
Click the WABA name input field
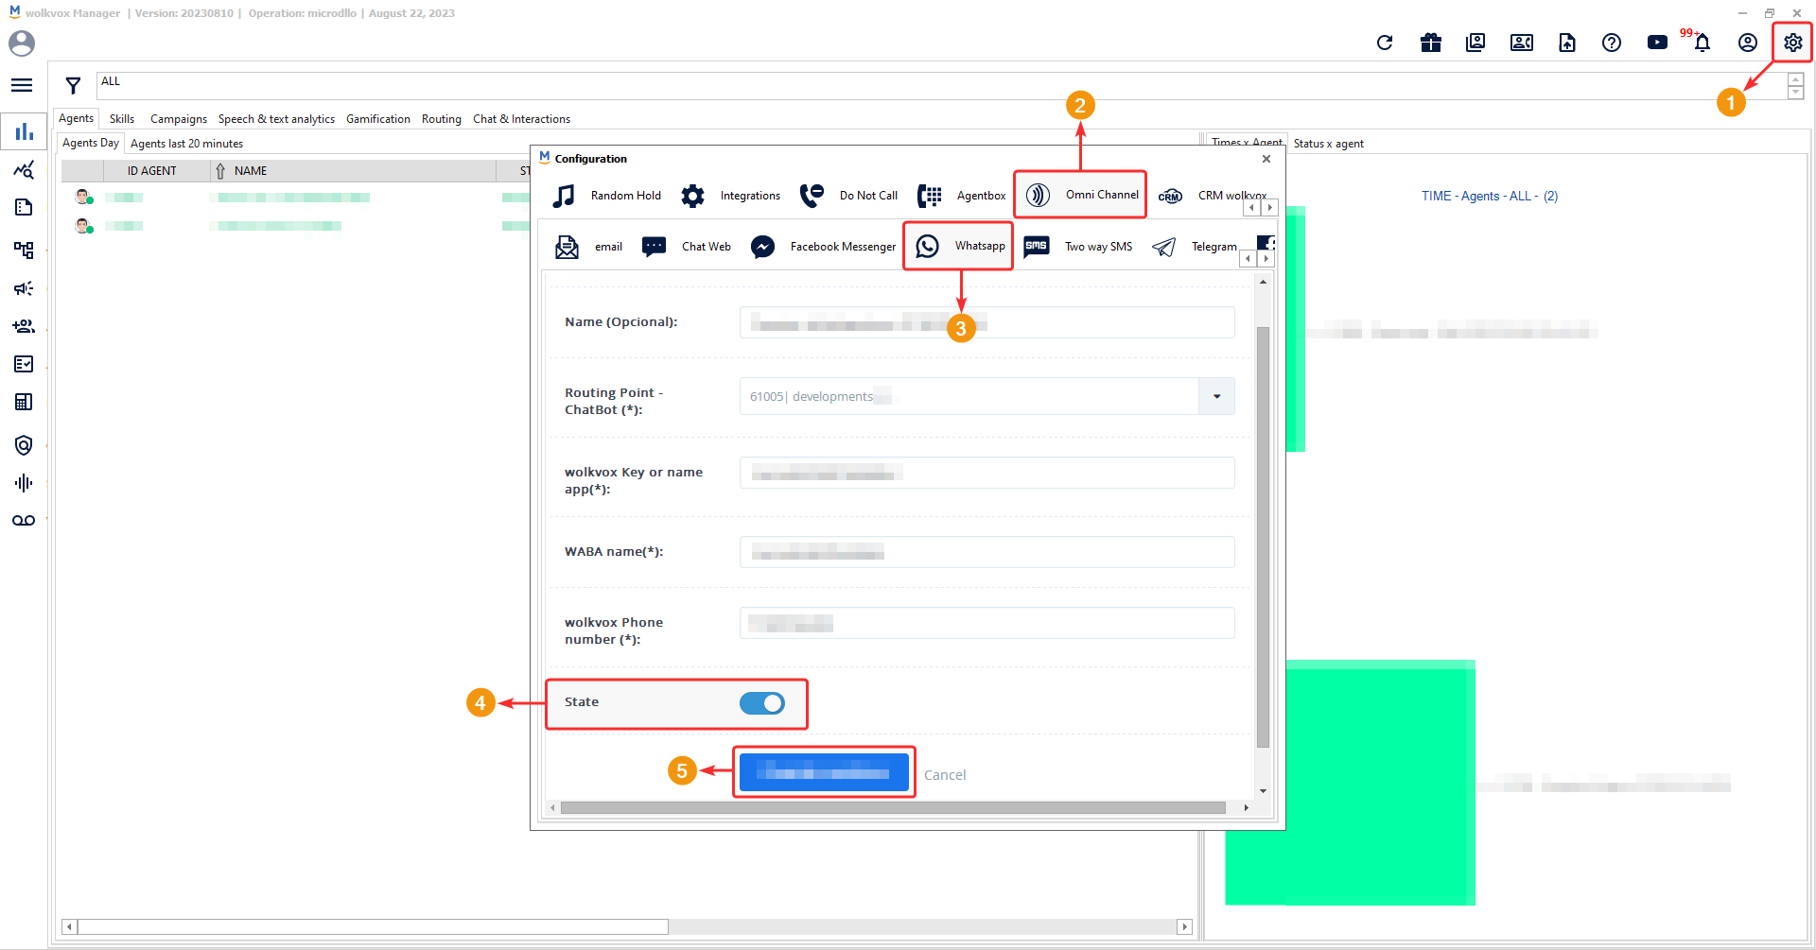pos(987,552)
